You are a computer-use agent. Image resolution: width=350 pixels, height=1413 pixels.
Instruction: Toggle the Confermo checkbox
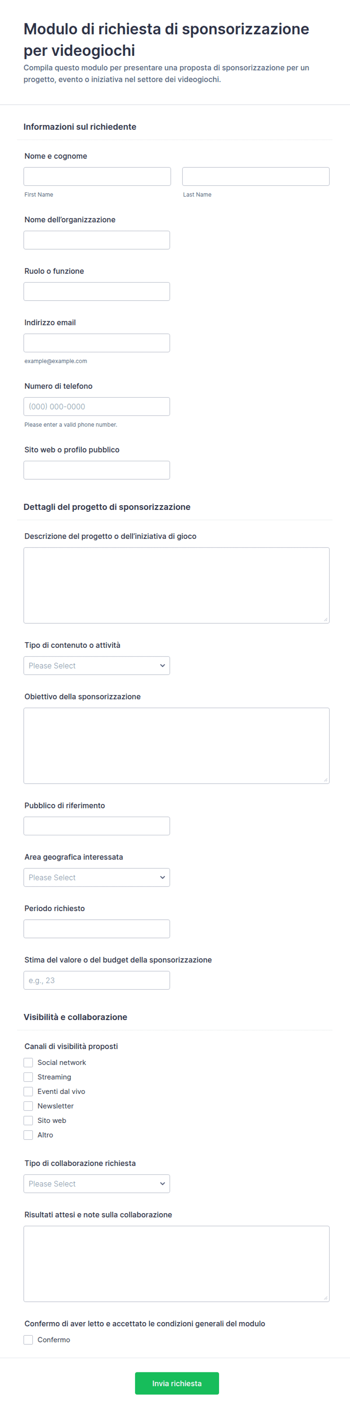[x=29, y=1339]
